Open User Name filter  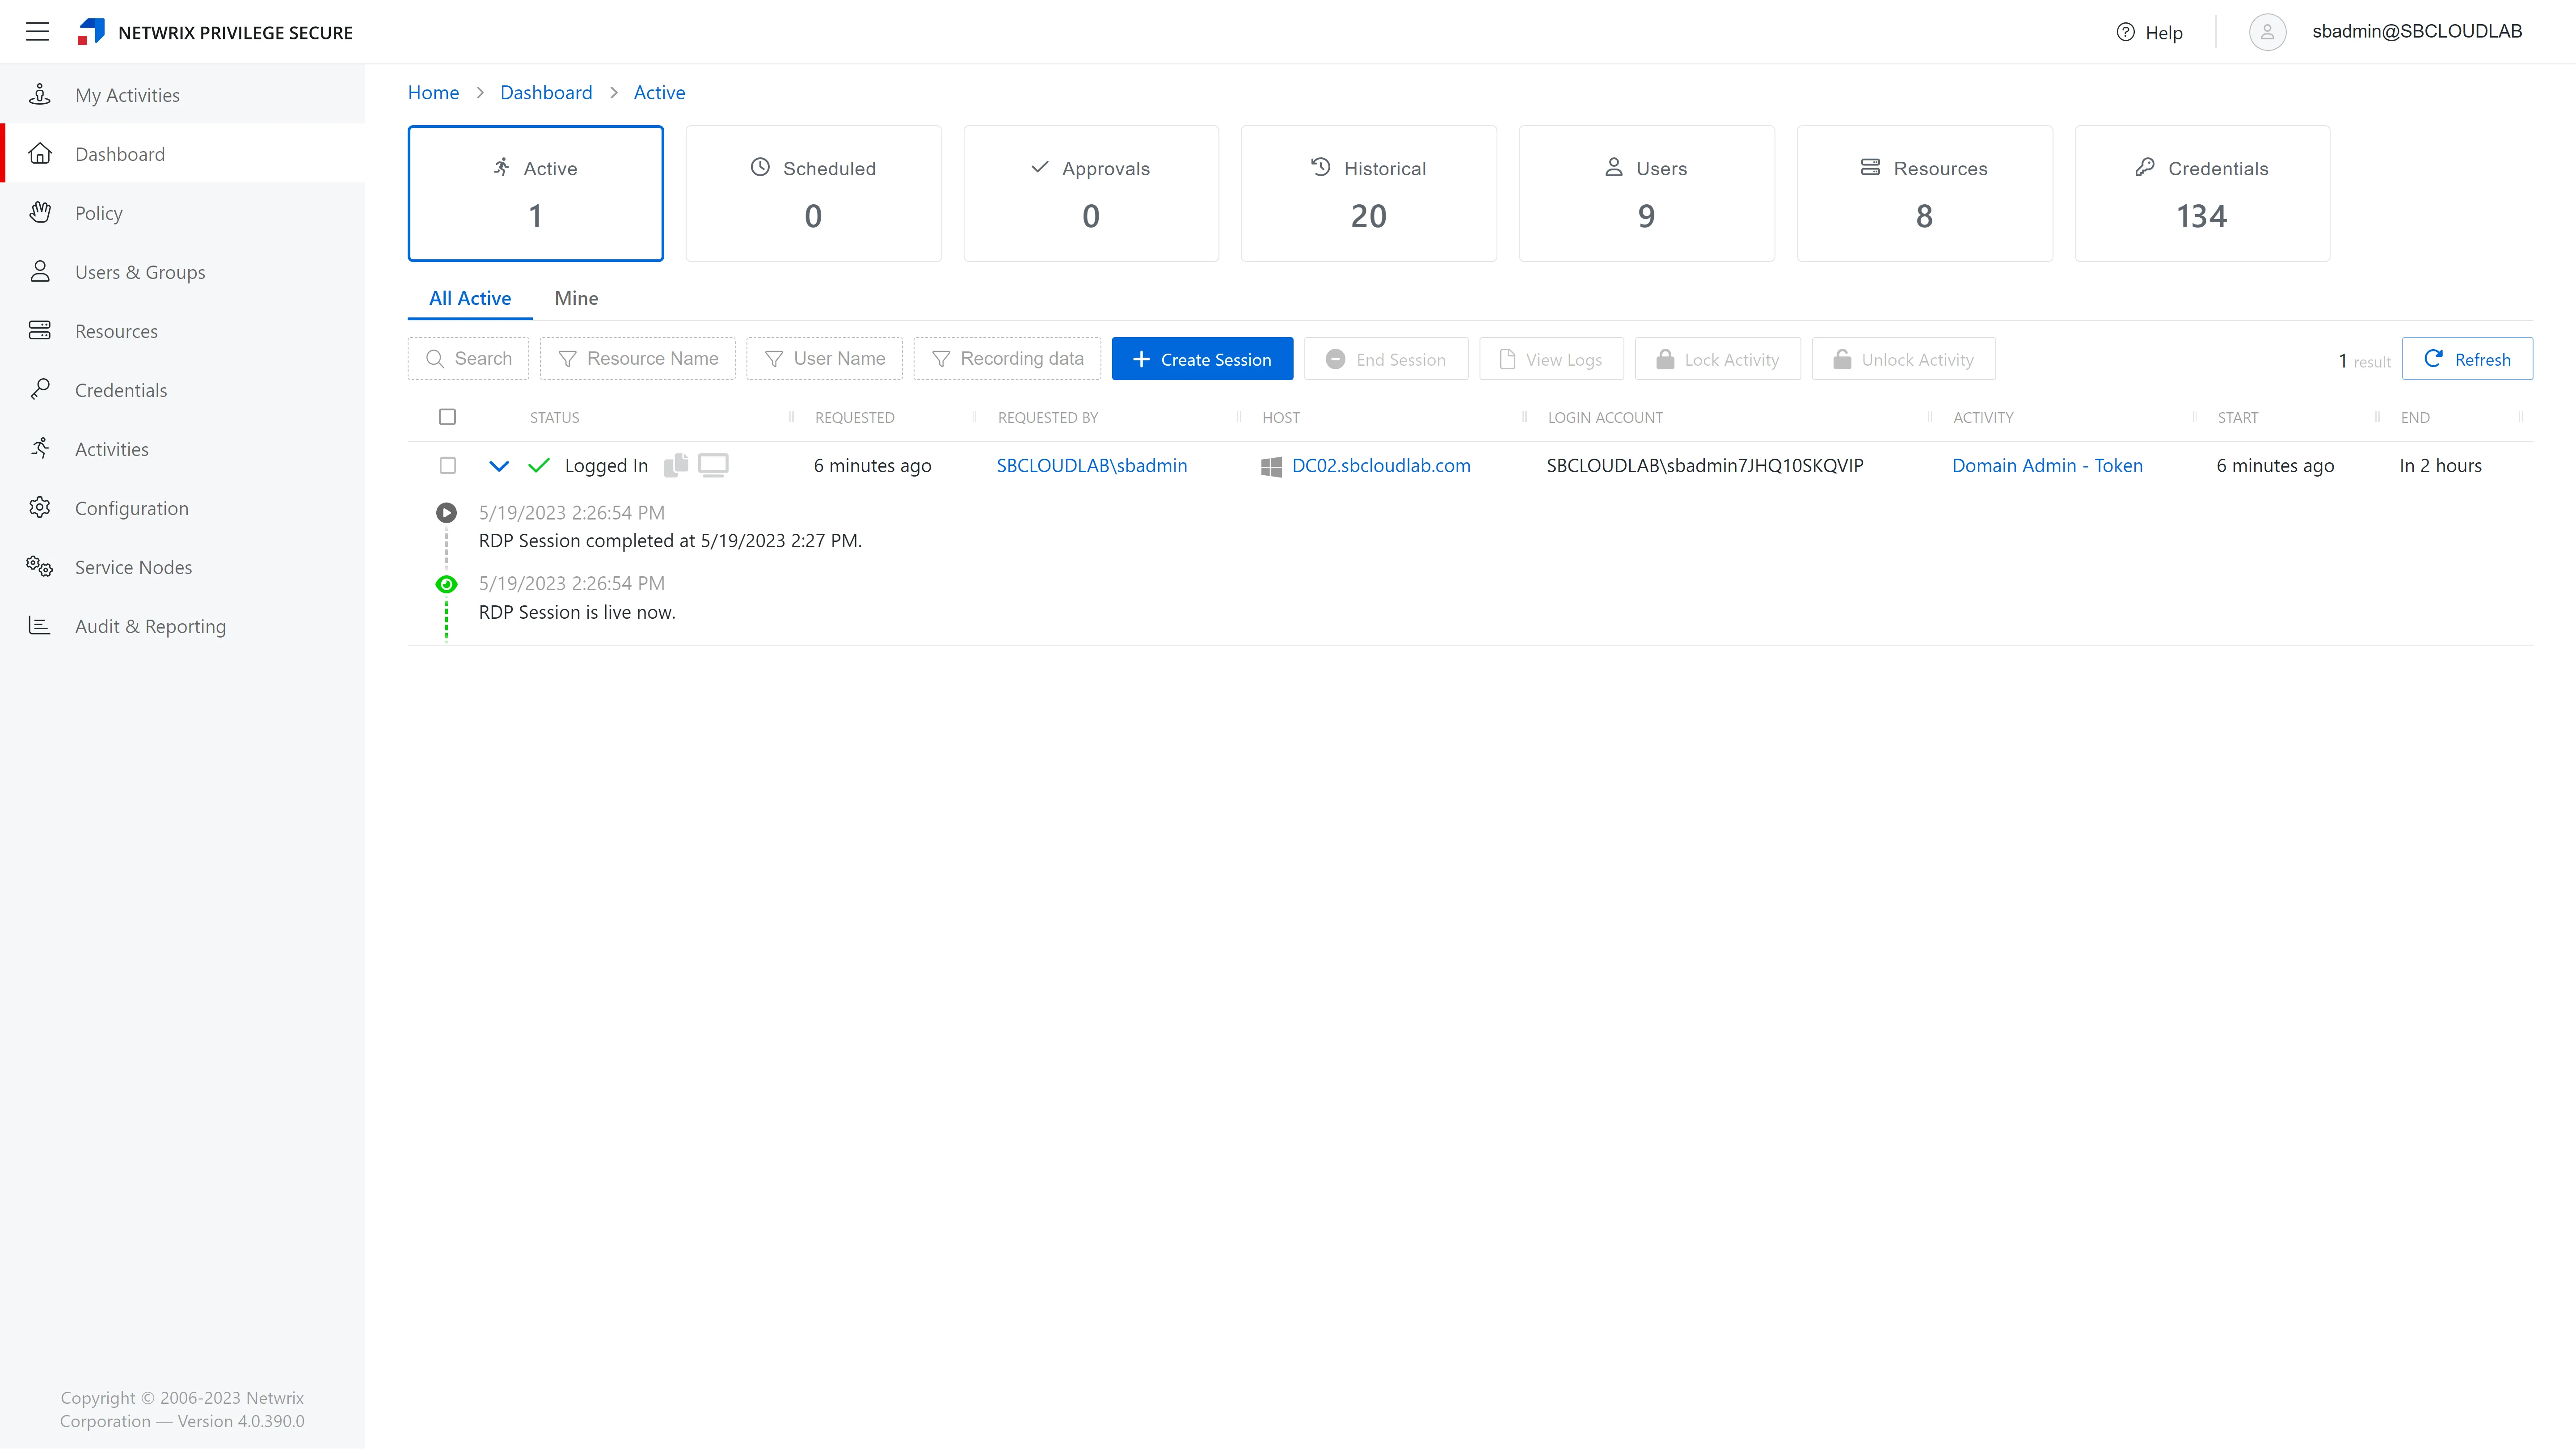[824, 359]
